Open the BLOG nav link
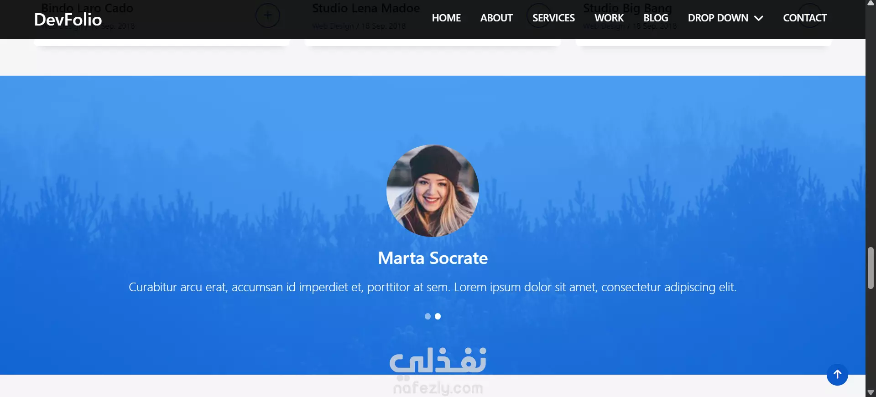This screenshot has height=397, width=876. pyautogui.click(x=656, y=18)
